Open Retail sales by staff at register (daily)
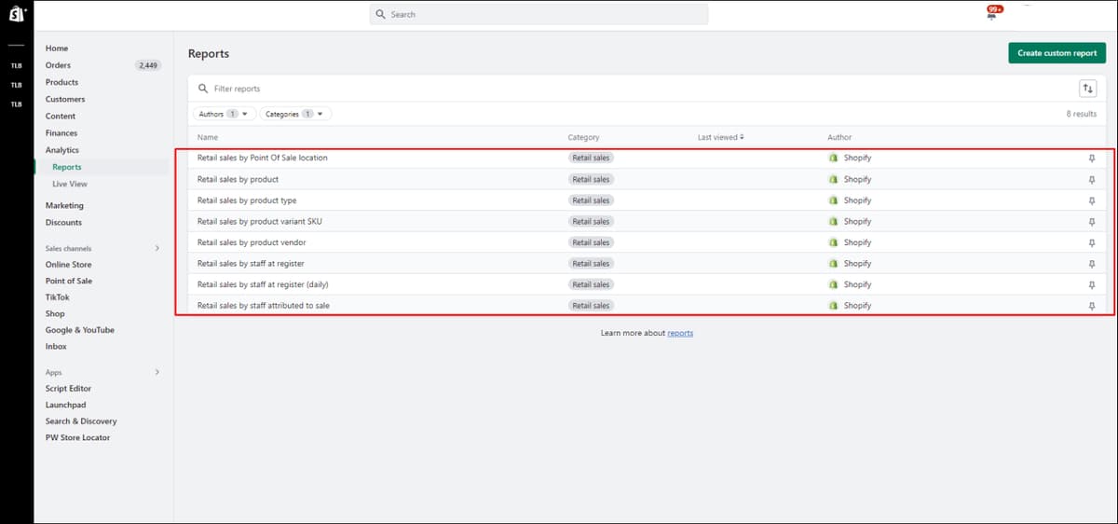The image size is (1118, 524). click(263, 284)
